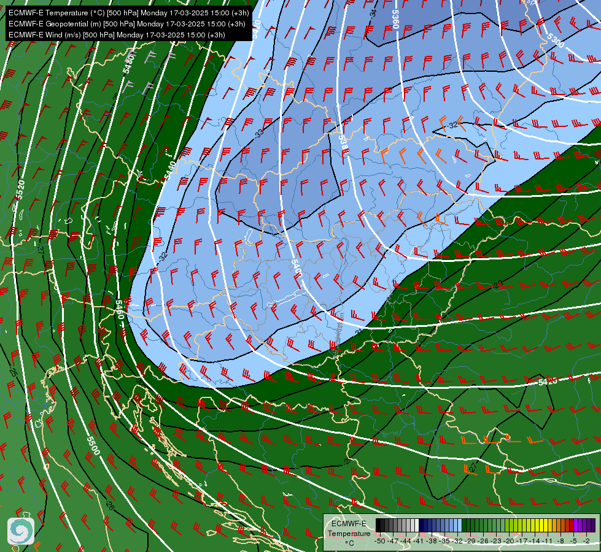Click the -25 isotherm label on map
The image size is (601, 552).
(x=13, y=371)
